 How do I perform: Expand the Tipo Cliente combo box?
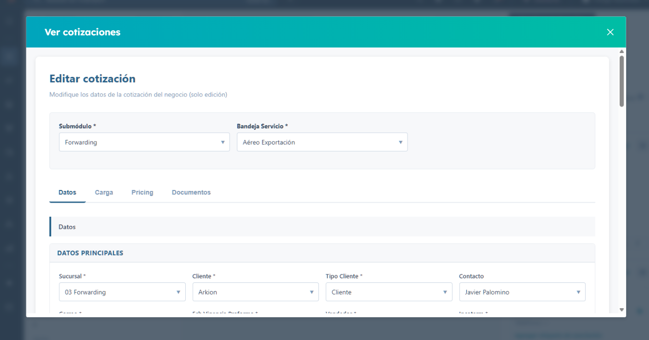[x=389, y=292]
